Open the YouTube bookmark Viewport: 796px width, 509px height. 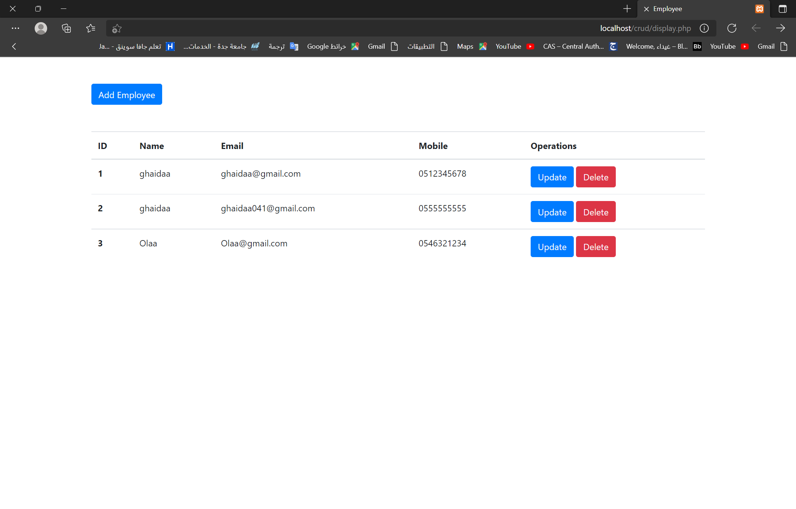508,46
